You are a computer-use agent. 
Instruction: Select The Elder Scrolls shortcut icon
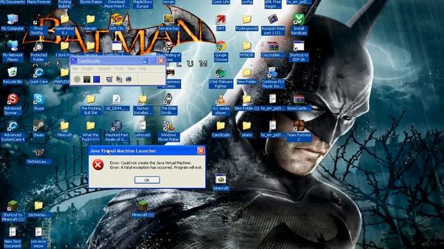point(169,104)
